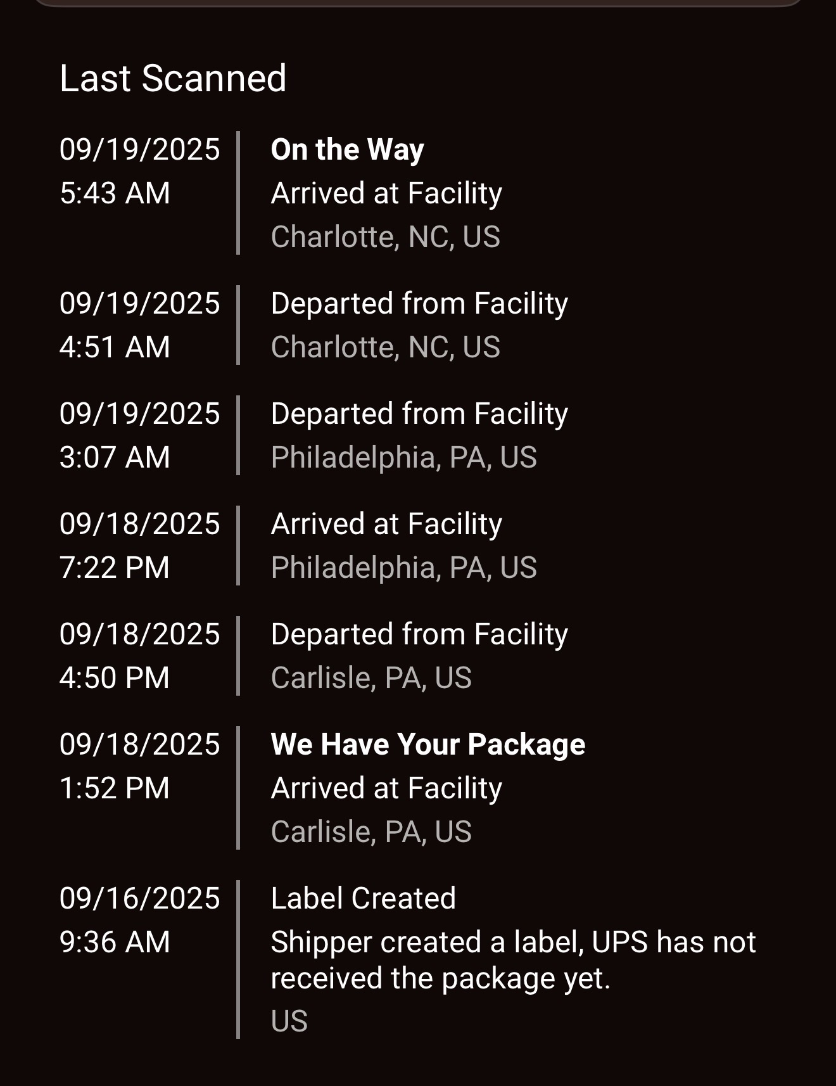836x1086 pixels.
Task: Select Departed from Facility for the Charlotte scan
Action: pyautogui.click(x=419, y=303)
